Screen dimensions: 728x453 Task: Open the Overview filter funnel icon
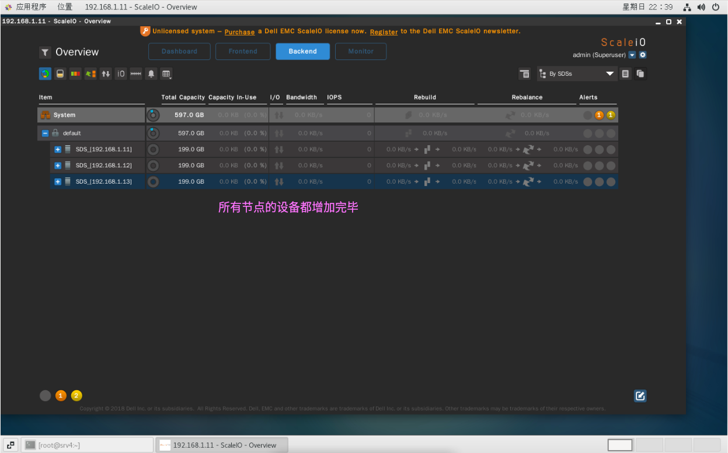pos(45,52)
